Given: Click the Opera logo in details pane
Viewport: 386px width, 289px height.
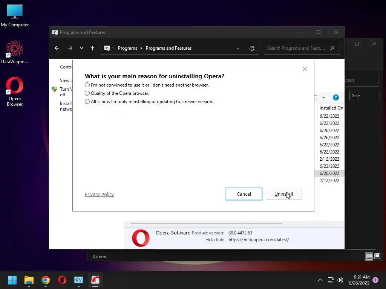Looking at the screenshot, I should click(x=141, y=238).
